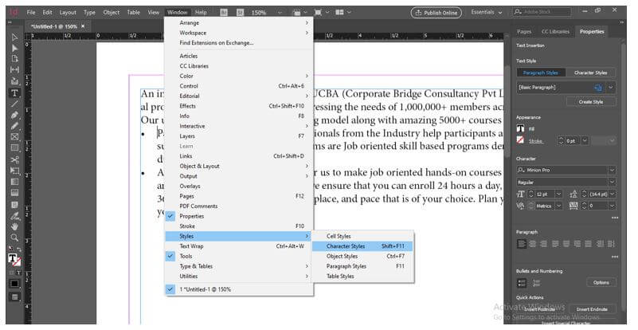638x330 pixels.
Task: Click the bulleted list icon
Action: pyautogui.click(x=522, y=283)
